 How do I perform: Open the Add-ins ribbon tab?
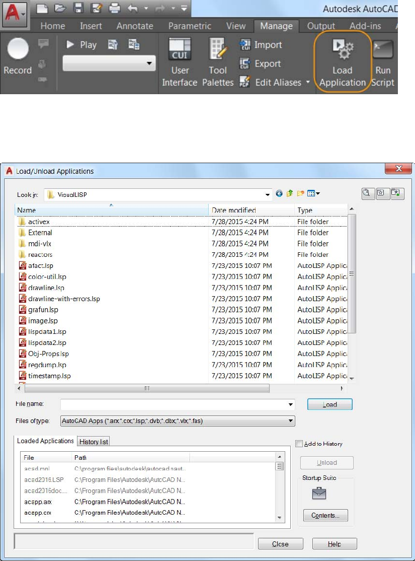click(x=365, y=26)
